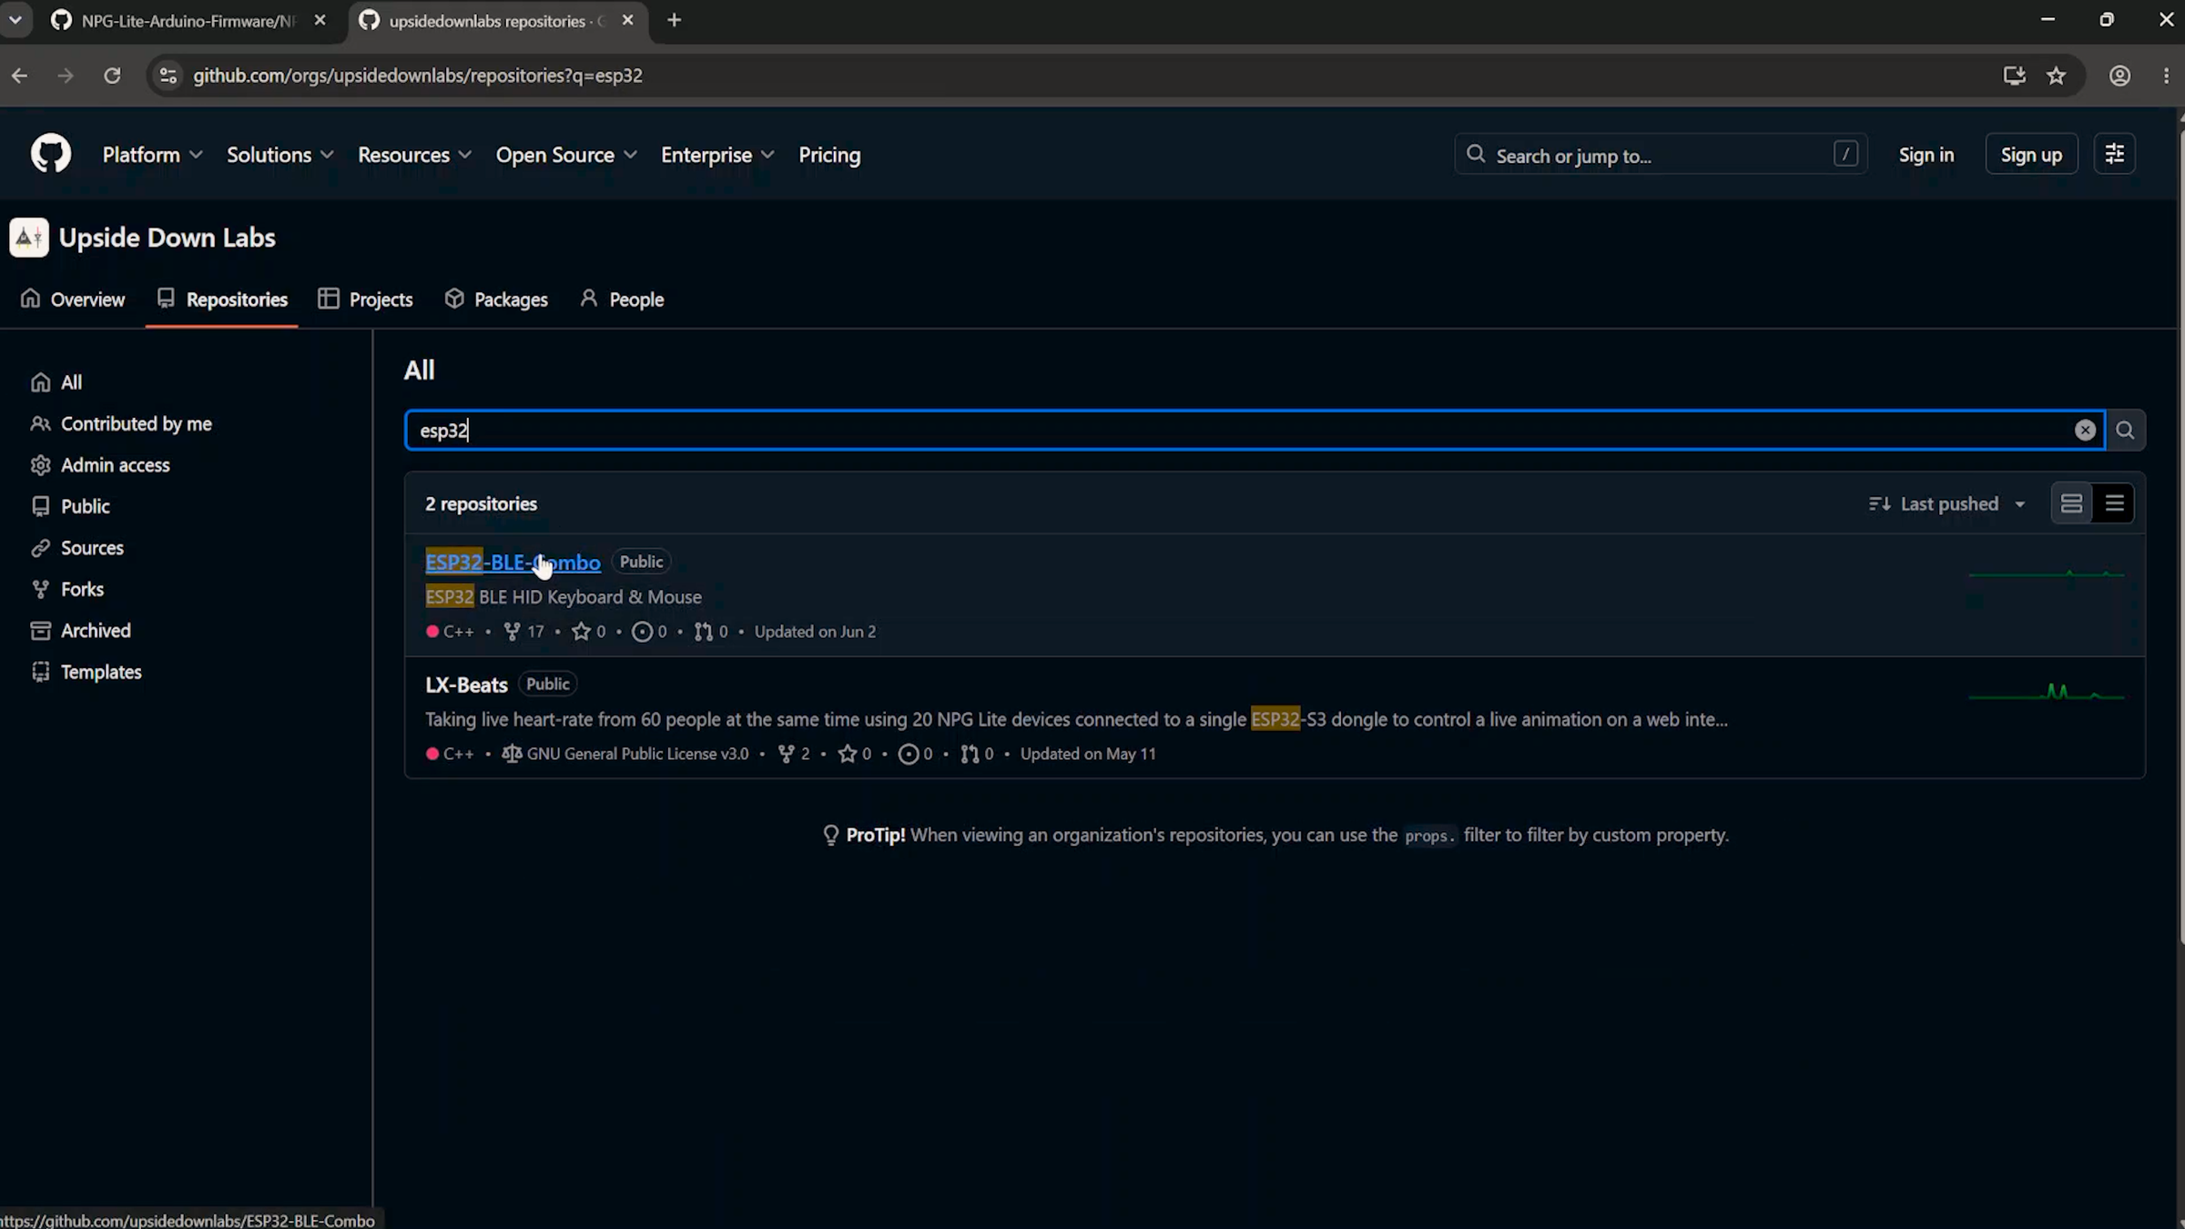Click the Sign up button
The image size is (2185, 1229).
pyautogui.click(x=2031, y=155)
